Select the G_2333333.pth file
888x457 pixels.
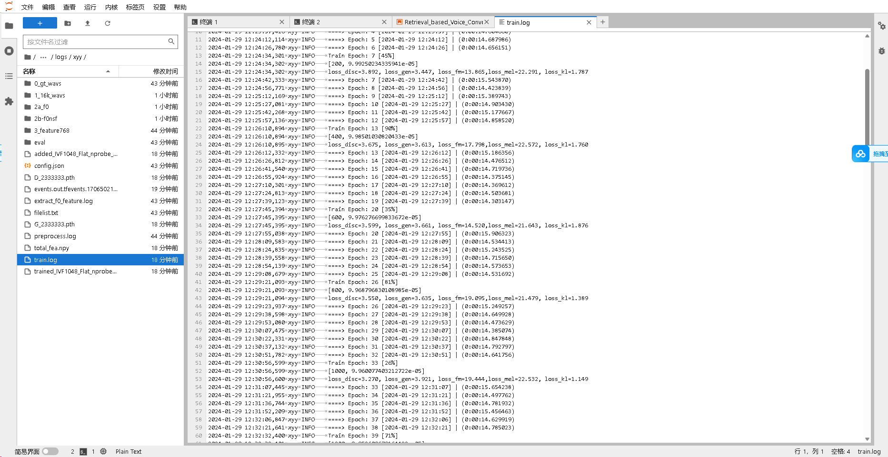100,224
